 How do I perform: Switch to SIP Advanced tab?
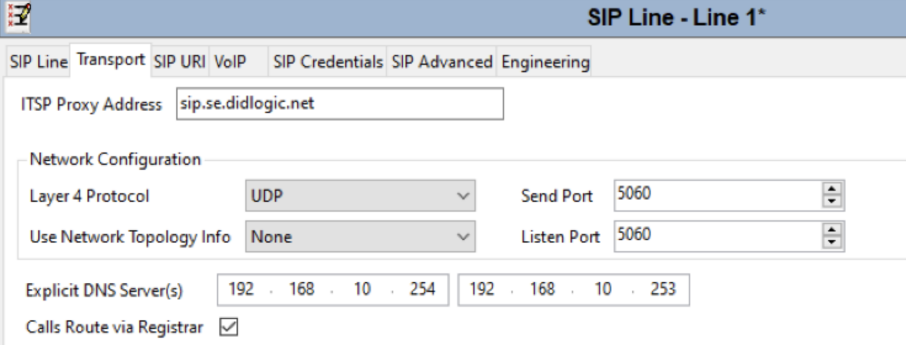(442, 62)
